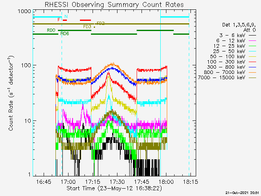This screenshot has height=196, width=261.
Task: Click the cyan night bar at top left
Action: pos(47,17)
